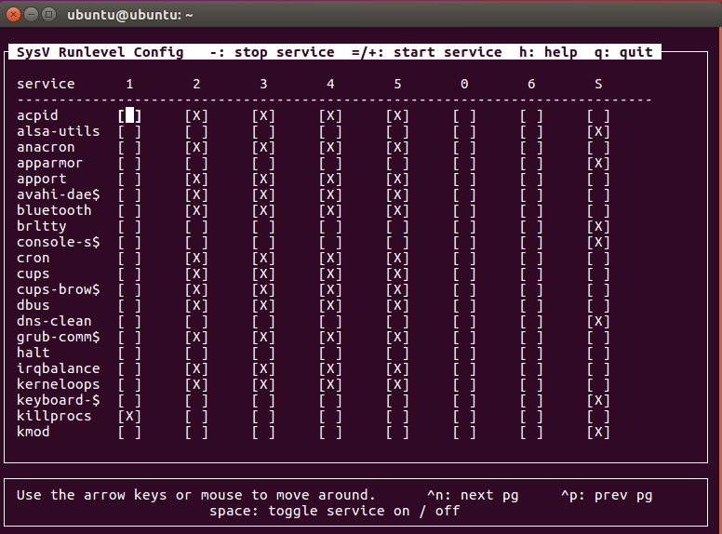Click '^p: prev pg' hint
722x534 pixels.
point(607,495)
